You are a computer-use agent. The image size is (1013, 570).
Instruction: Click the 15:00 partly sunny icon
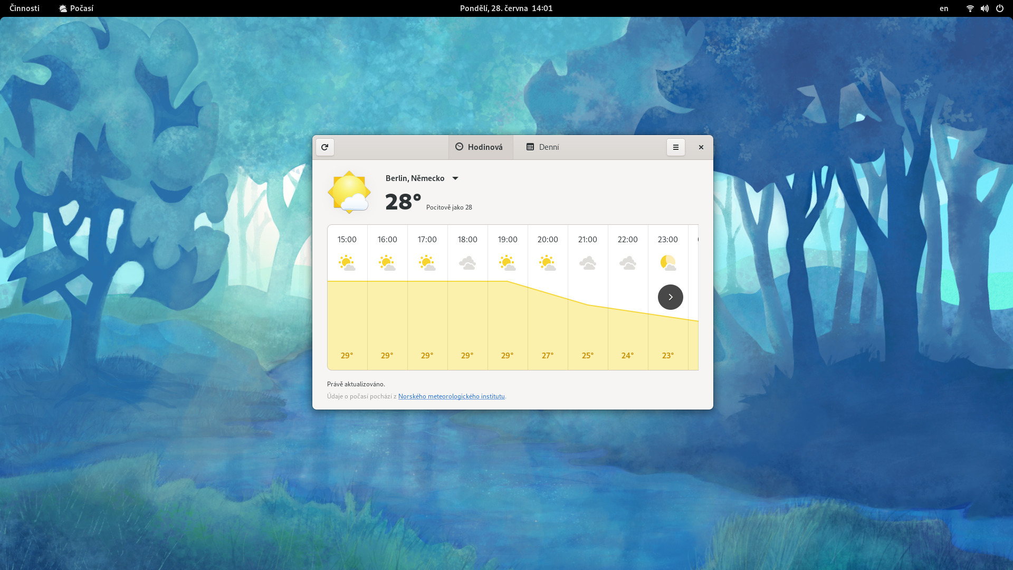[x=347, y=263]
